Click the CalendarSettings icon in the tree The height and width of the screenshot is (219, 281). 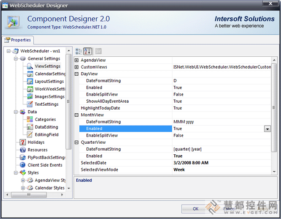tap(30, 74)
